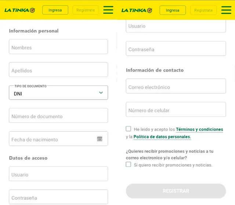Open the Términos y condiciones link
The width and height of the screenshot is (235, 205).
[199, 129]
